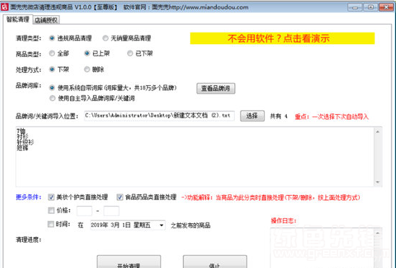Click the 短裤 keyword line
This screenshot has height=268, width=396.
22,148
